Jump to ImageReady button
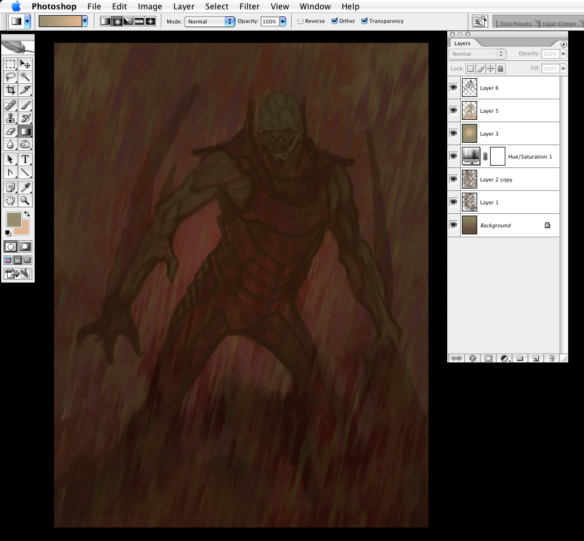584x541 pixels. [x=18, y=274]
